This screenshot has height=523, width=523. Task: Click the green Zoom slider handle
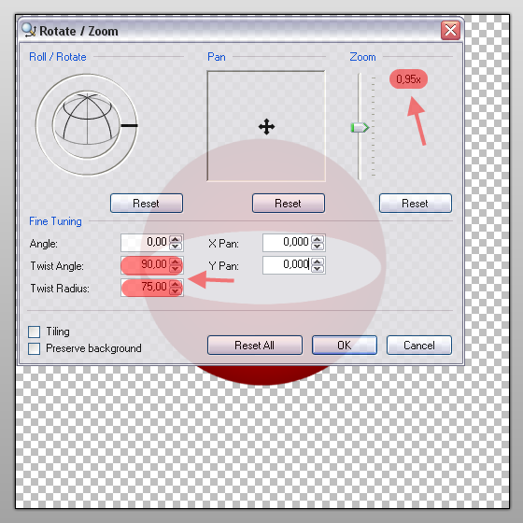[x=360, y=127]
